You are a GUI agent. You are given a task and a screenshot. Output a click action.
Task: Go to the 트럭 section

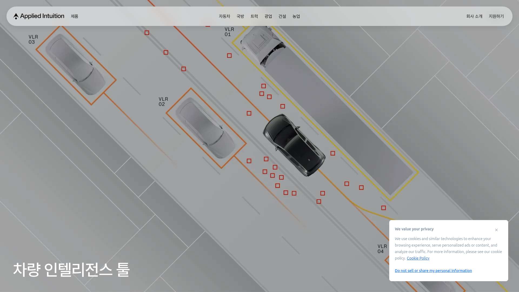point(254,16)
